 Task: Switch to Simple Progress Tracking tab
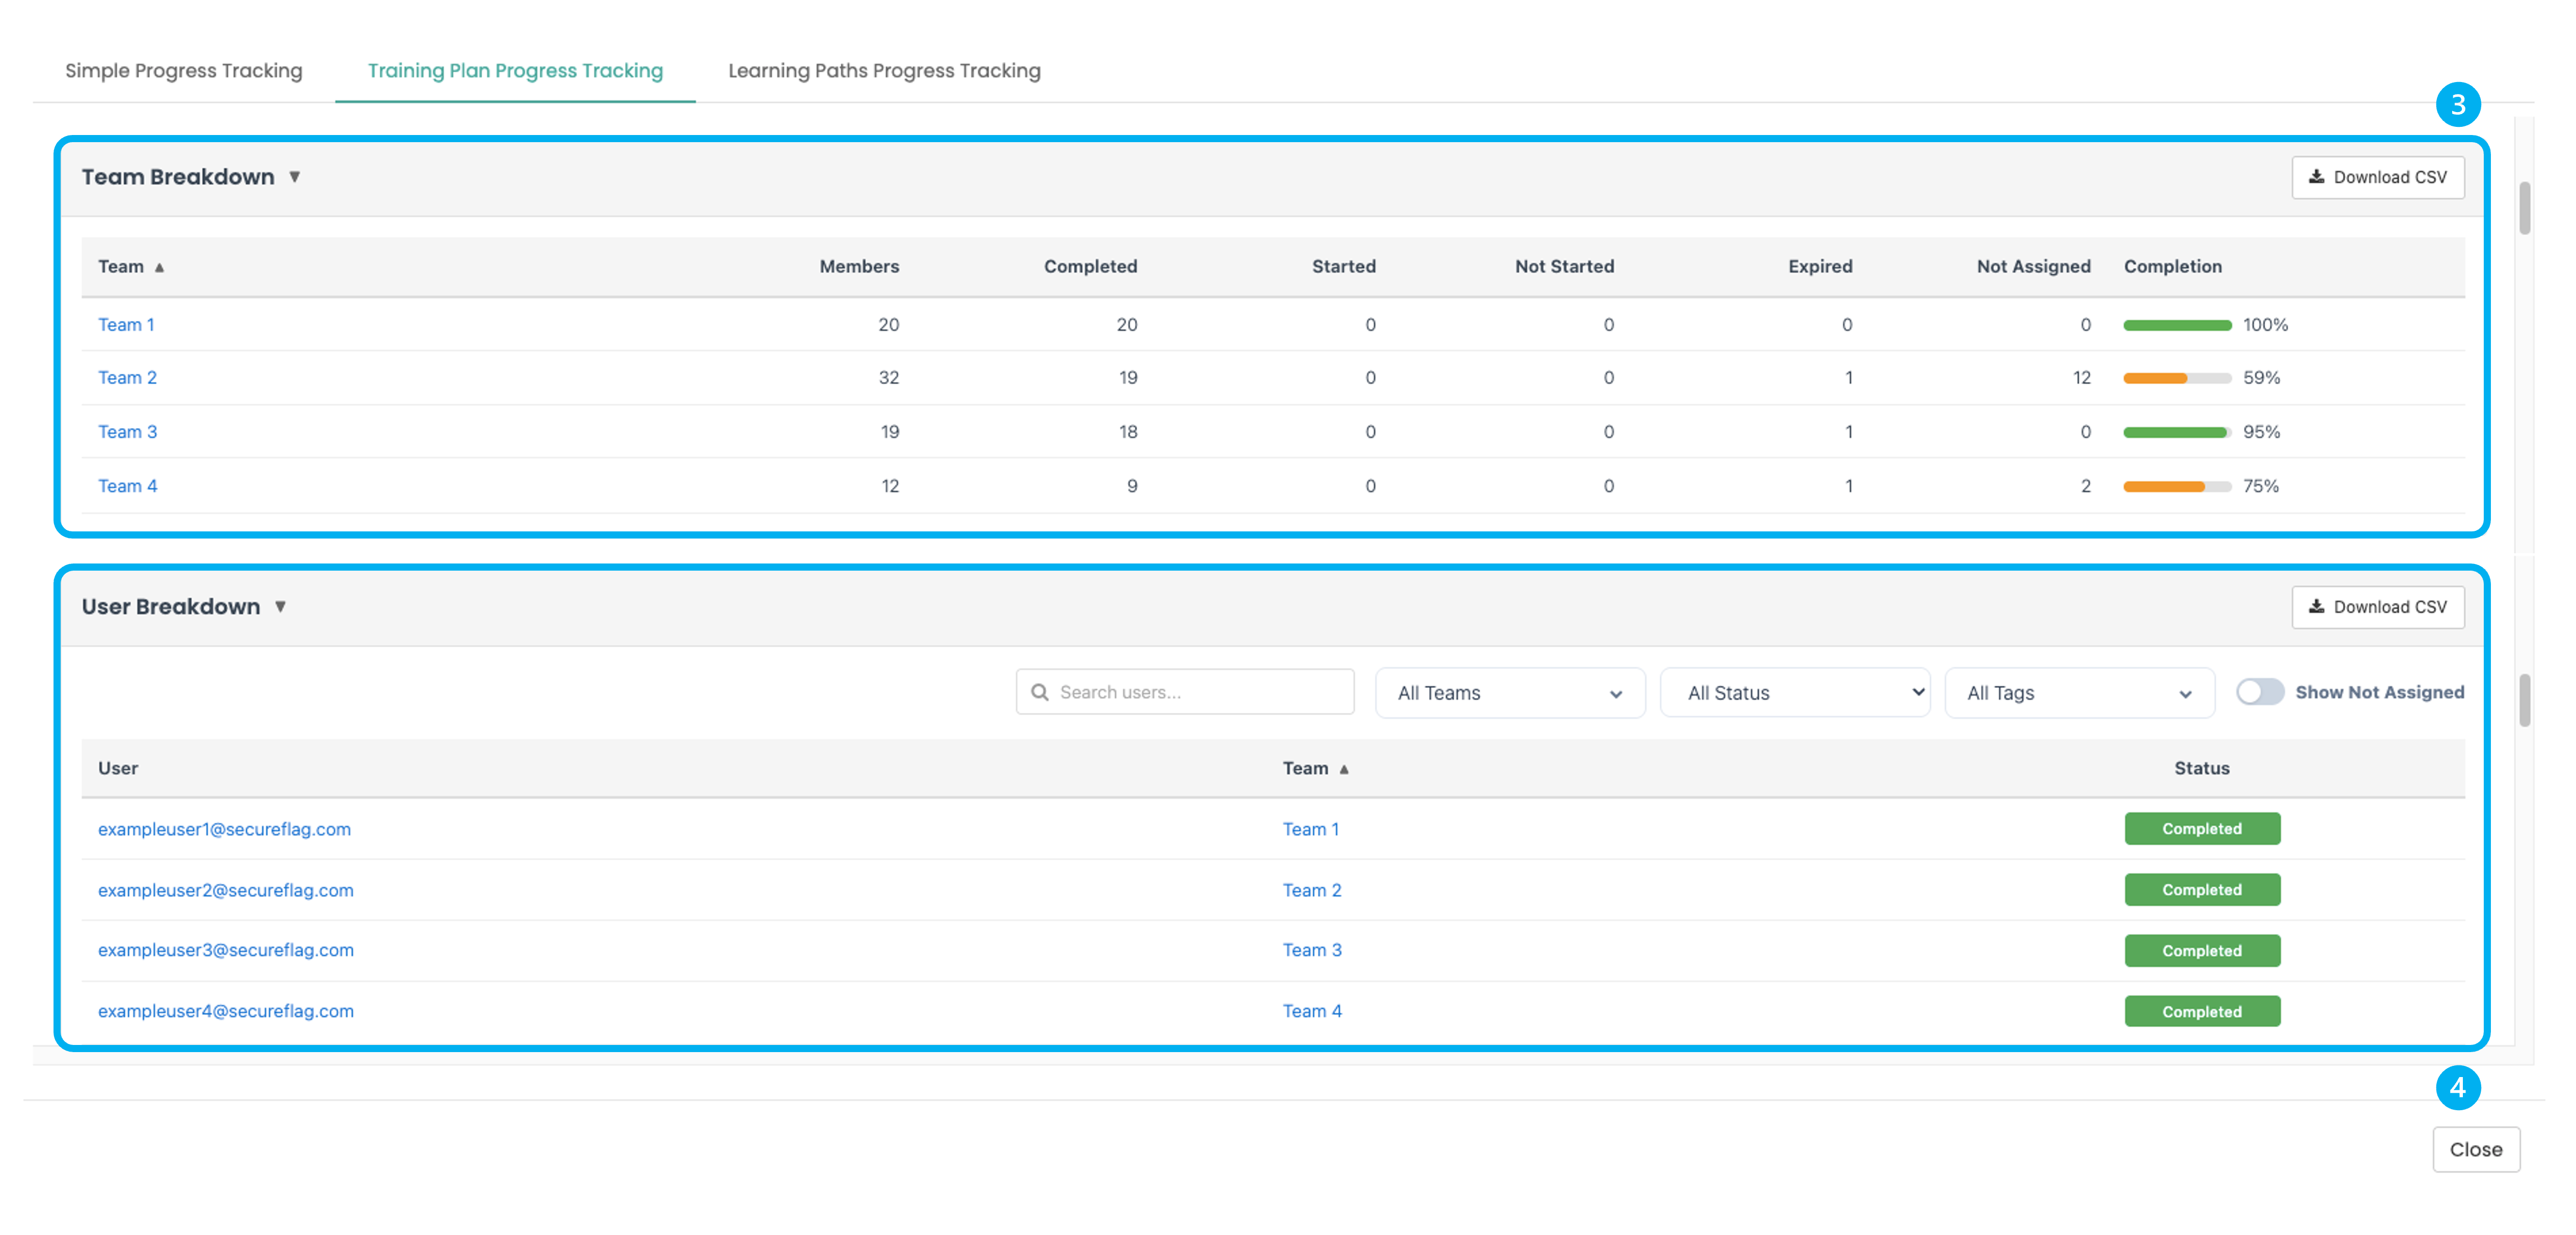pos(183,71)
